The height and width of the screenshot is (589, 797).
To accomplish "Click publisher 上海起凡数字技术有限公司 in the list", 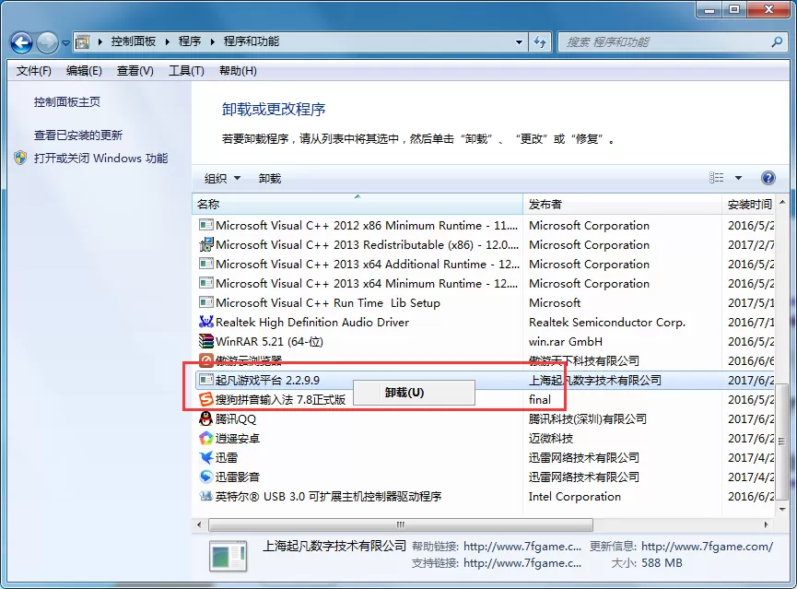I will point(594,380).
